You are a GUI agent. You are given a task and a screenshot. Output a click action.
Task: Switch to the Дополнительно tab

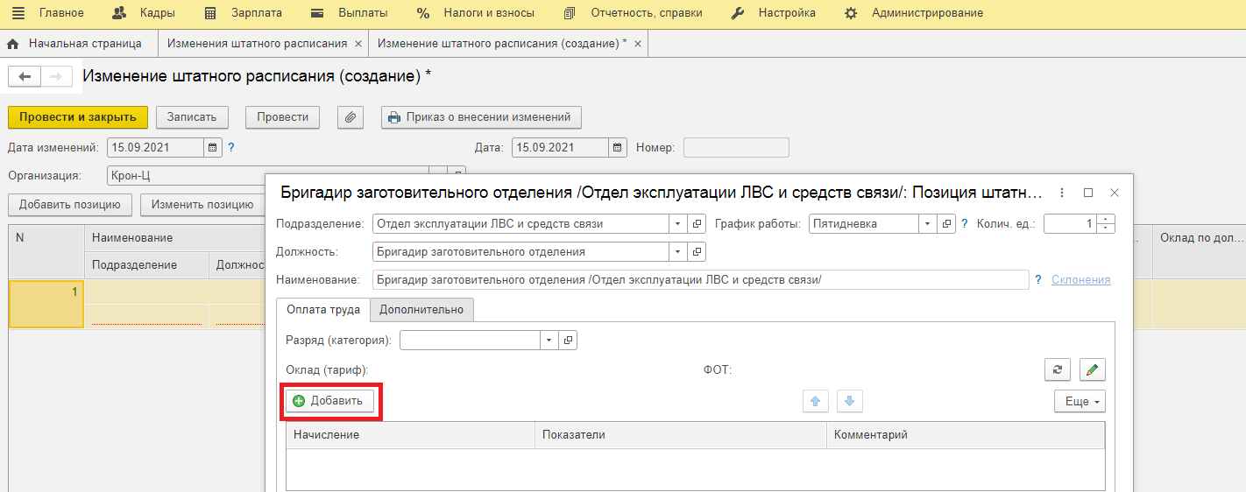click(x=421, y=310)
